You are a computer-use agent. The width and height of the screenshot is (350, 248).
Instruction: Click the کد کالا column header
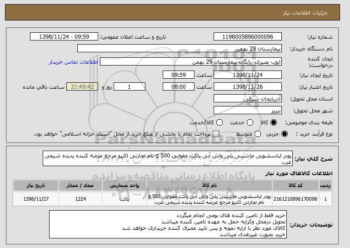295,186
